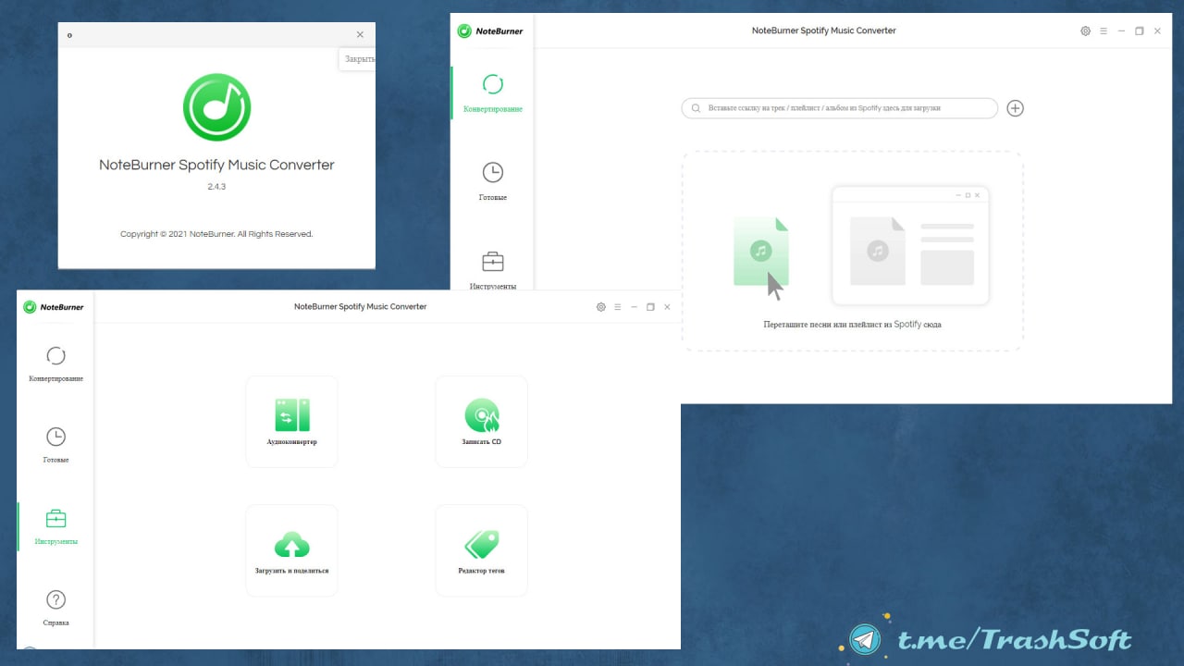
Task: Minimize the converter window
Action: tap(1121, 31)
